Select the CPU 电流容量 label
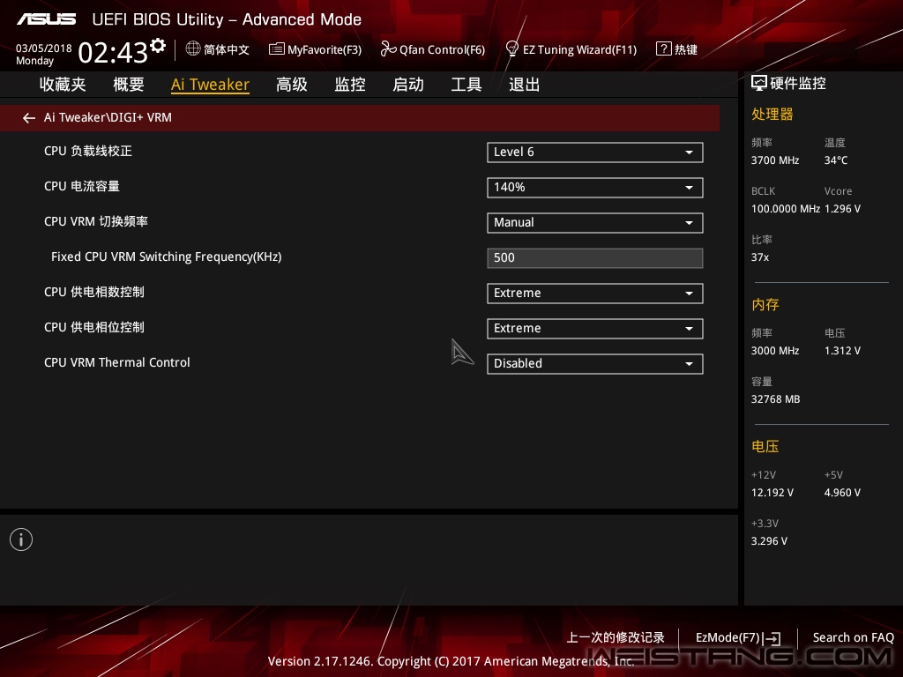903x677 pixels. 82,186
